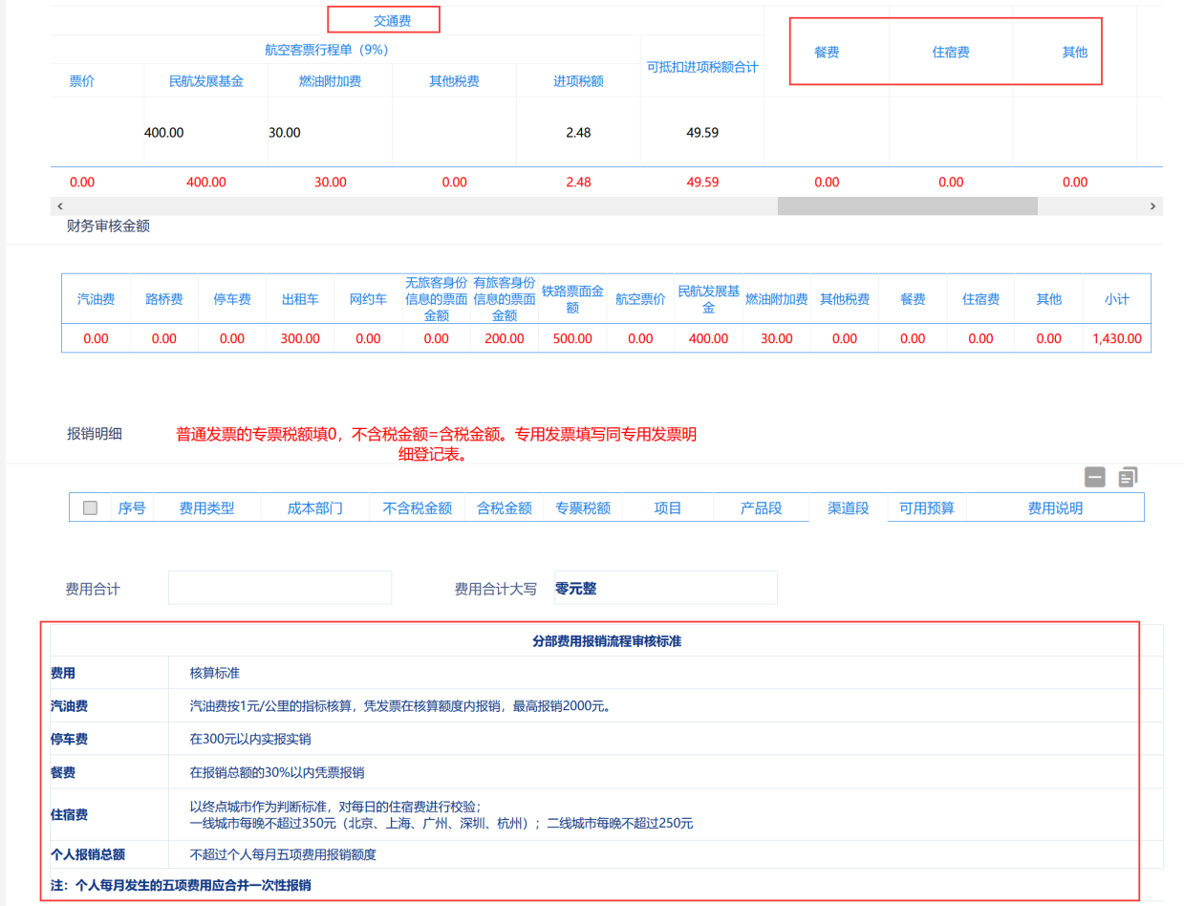1184x906 pixels.
Task: Click the 费用说明 column header
Action: pos(1055,508)
